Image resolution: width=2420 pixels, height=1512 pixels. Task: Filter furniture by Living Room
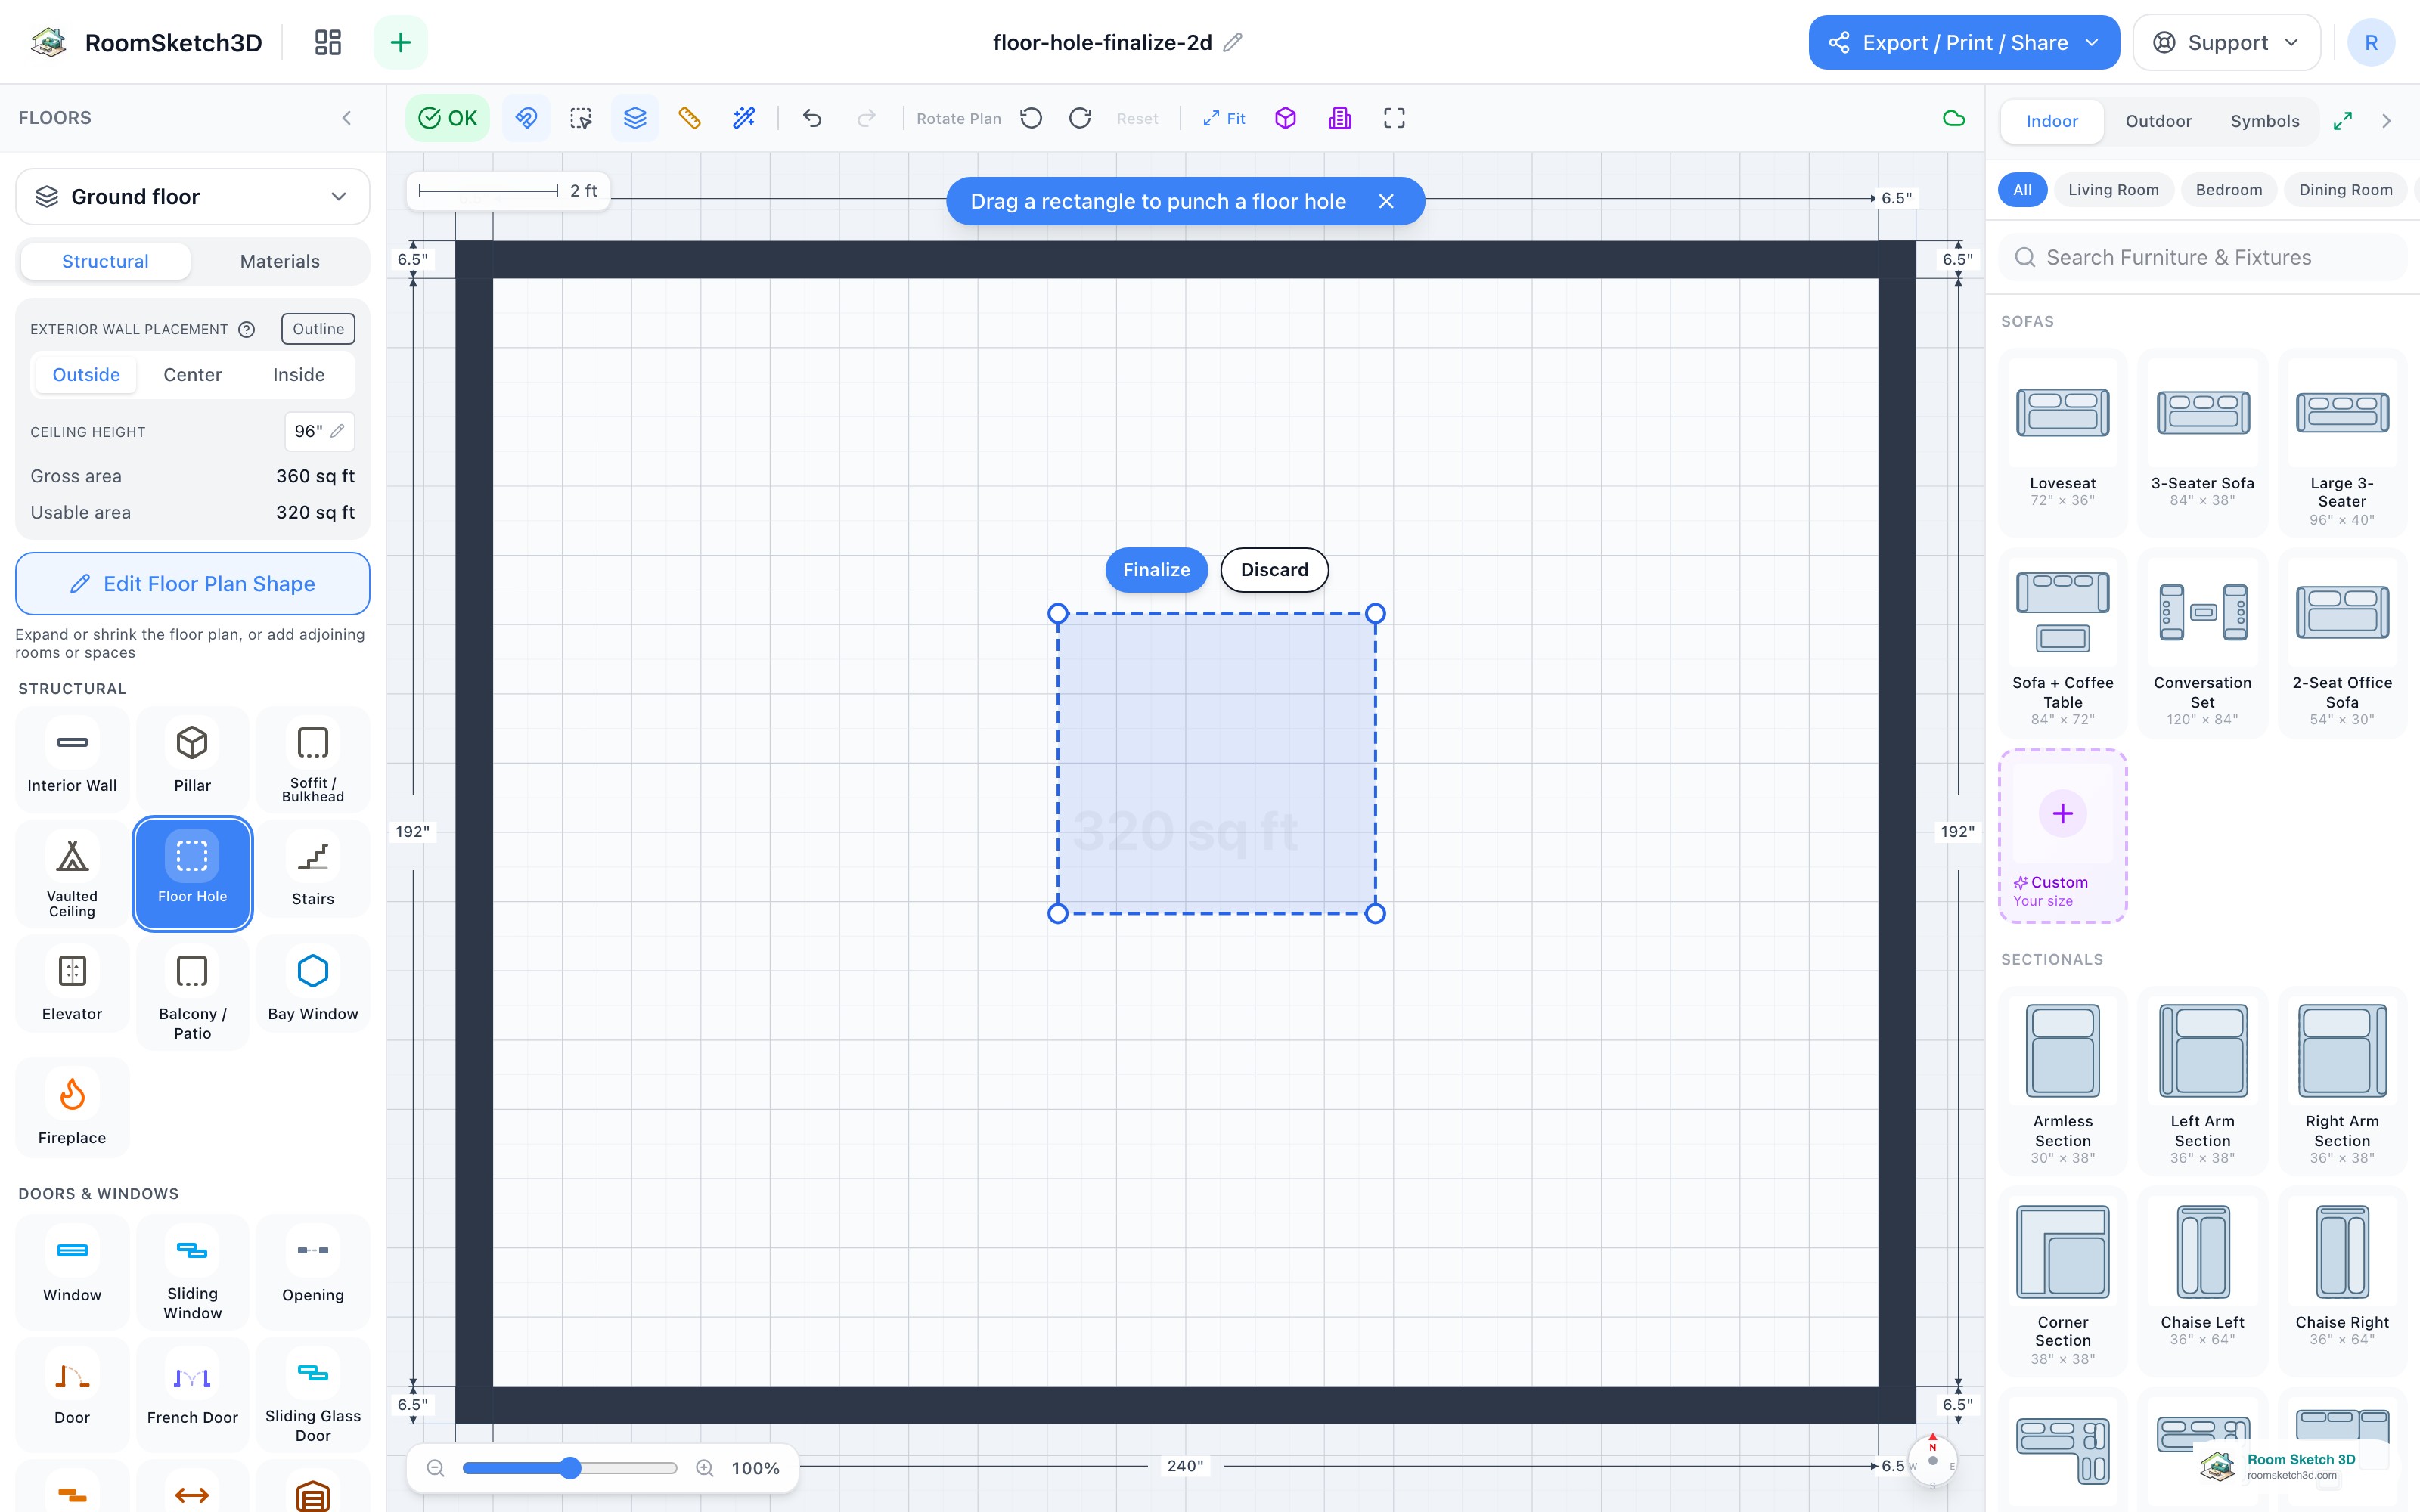click(x=2113, y=190)
